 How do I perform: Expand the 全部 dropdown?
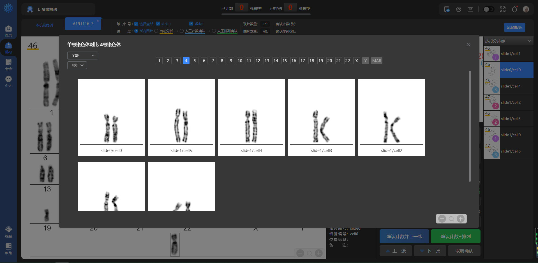(x=83, y=56)
